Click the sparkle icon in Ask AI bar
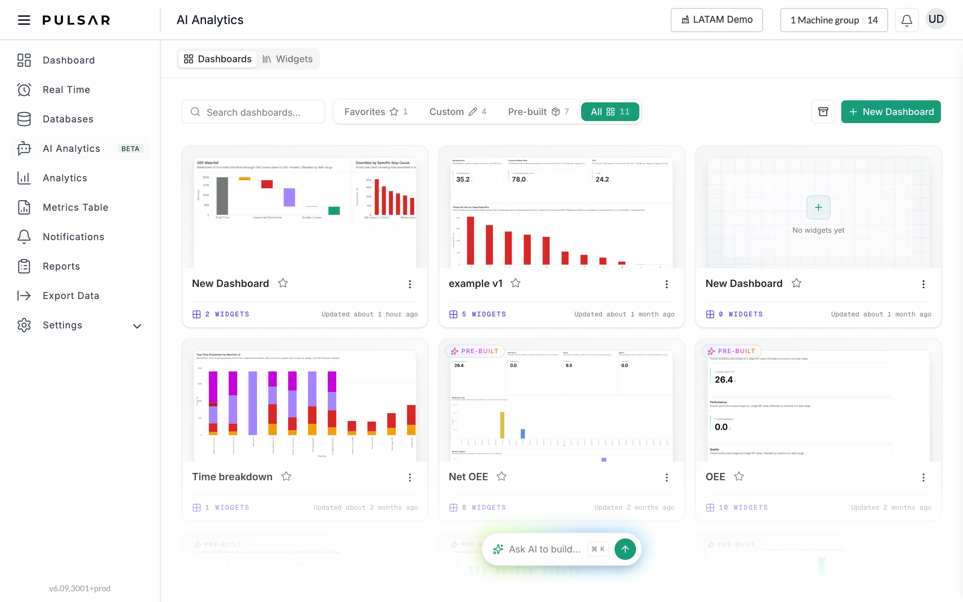This screenshot has width=963, height=602. pyautogui.click(x=498, y=549)
